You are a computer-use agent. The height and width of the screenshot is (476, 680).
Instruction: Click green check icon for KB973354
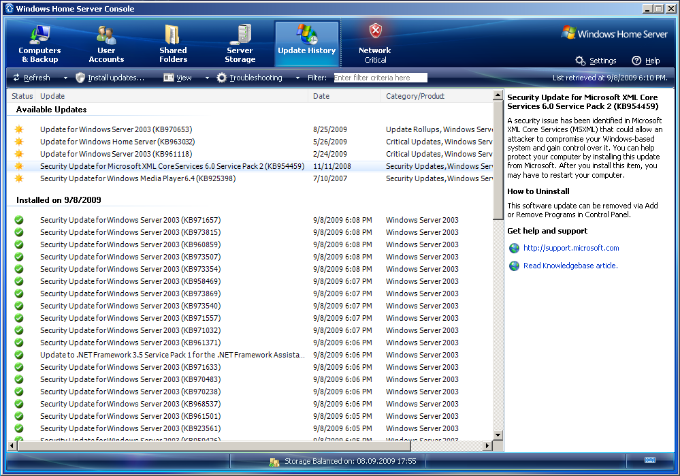(18, 269)
